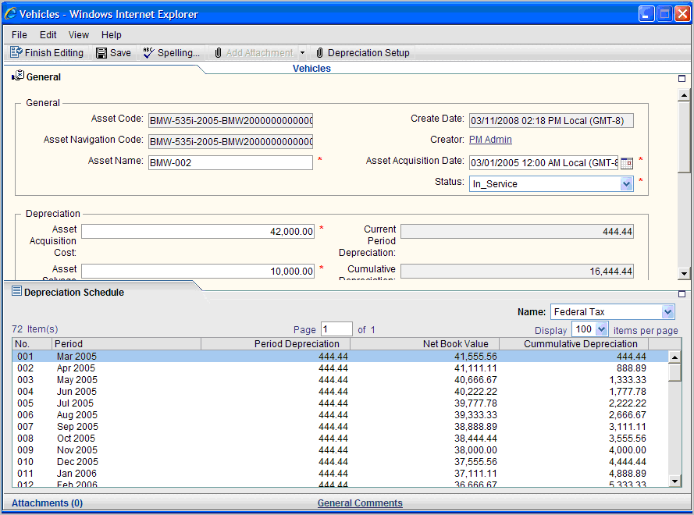Click the Finish Editing toolbar button
The image size is (694, 515).
point(47,52)
